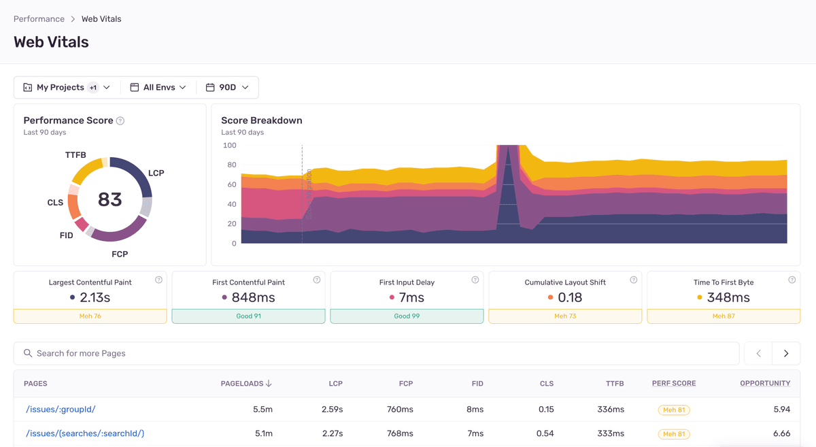Click the help icon on Largest Contentful Paint card

click(158, 279)
